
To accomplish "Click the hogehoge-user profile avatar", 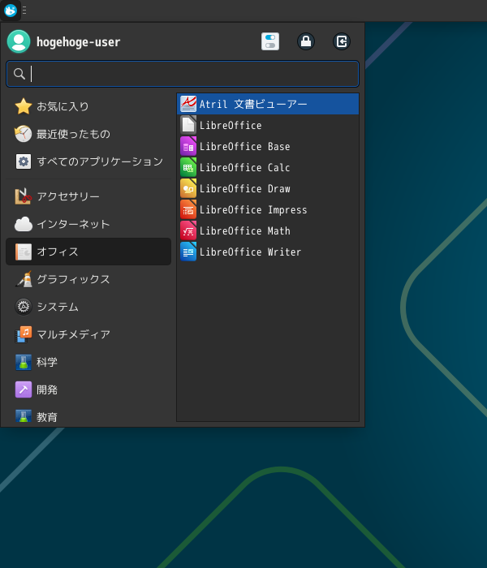I will click(x=19, y=41).
